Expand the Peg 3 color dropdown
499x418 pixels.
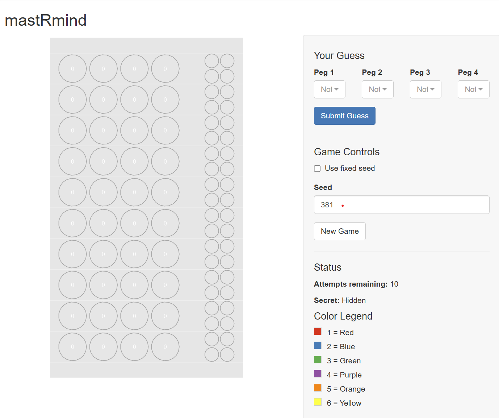point(425,89)
